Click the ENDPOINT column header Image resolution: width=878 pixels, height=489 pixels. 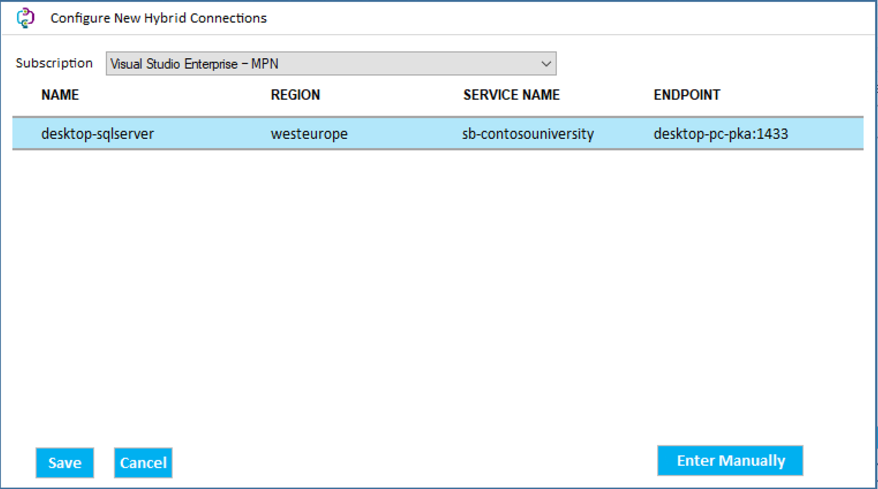pyautogui.click(x=687, y=94)
